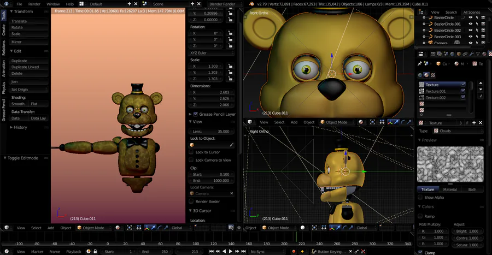Unlink texture datablock with the X icon

coord(481,123)
